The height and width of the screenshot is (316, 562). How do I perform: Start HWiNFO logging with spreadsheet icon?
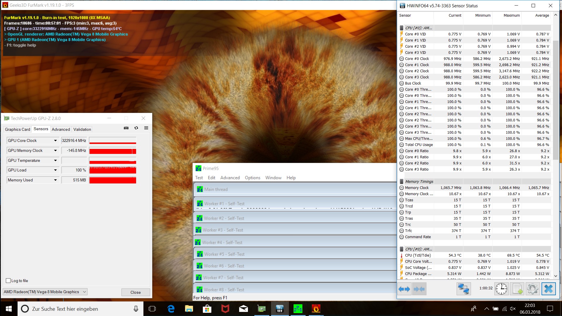517,289
